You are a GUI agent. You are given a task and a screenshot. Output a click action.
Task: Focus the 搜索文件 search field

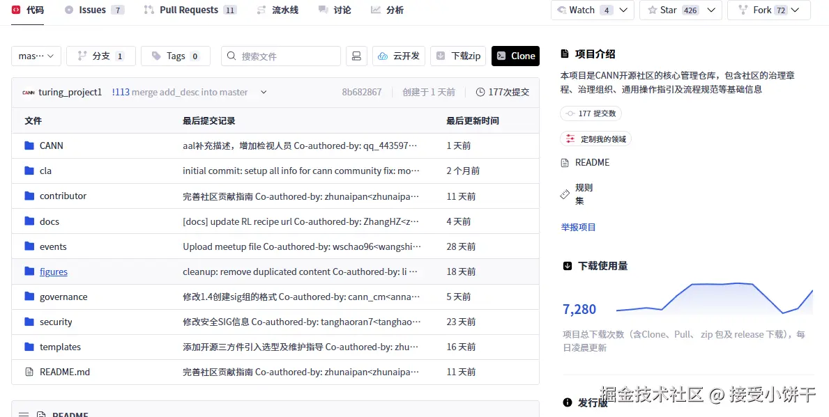point(281,56)
